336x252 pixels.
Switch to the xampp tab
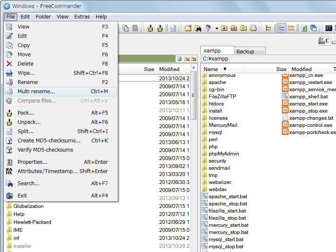(x=217, y=50)
